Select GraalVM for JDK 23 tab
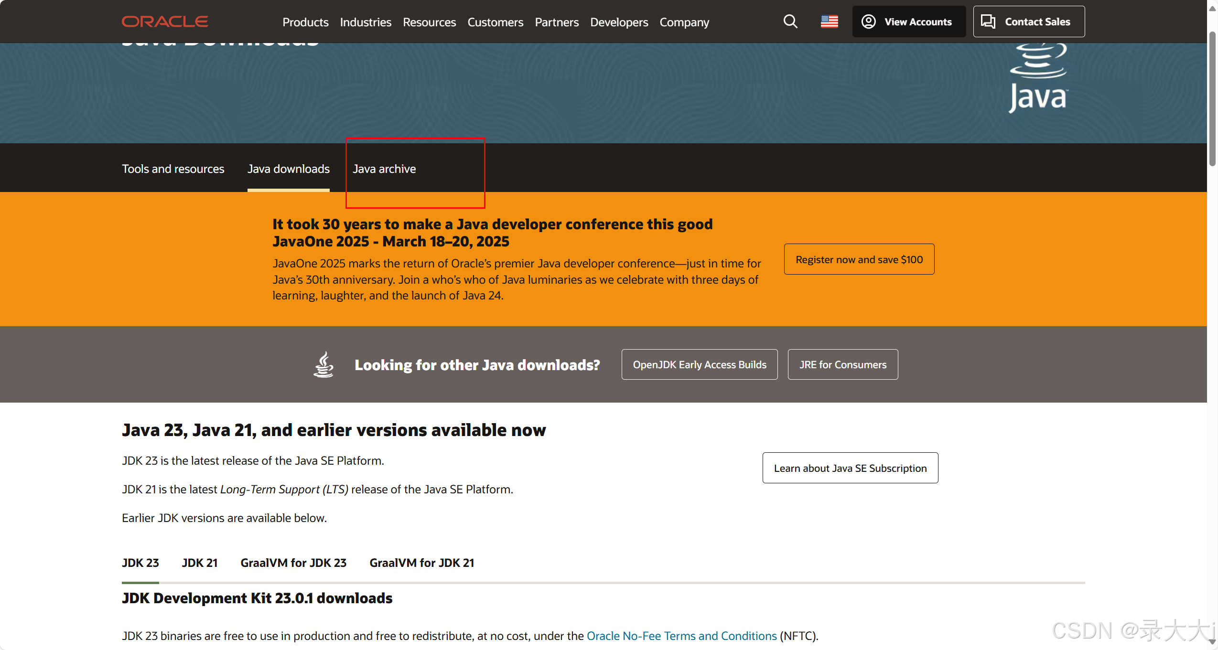The image size is (1218, 650). point(293,563)
